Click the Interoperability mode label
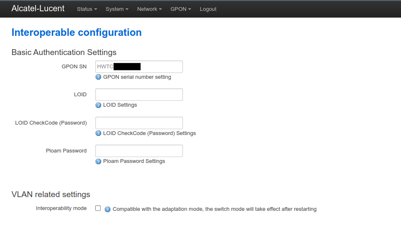Viewport: 401px width, 225px height. (61, 208)
